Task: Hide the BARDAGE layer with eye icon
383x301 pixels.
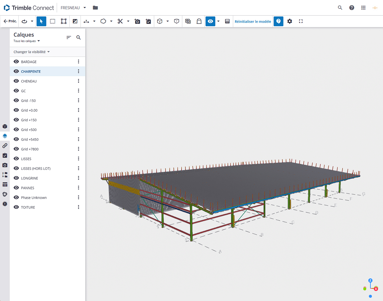Action: coord(16,62)
